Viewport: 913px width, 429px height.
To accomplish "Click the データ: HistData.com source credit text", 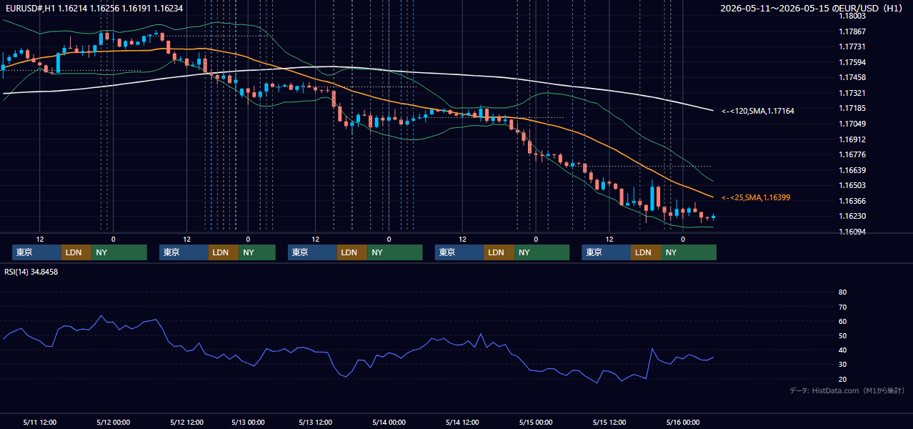I will (847, 391).
